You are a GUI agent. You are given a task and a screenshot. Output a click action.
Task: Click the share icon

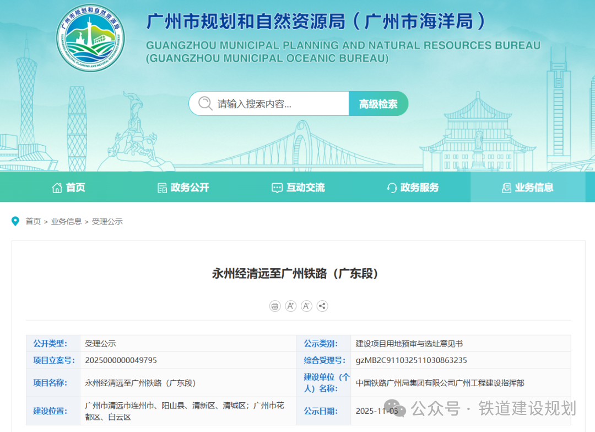click(x=322, y=306)
